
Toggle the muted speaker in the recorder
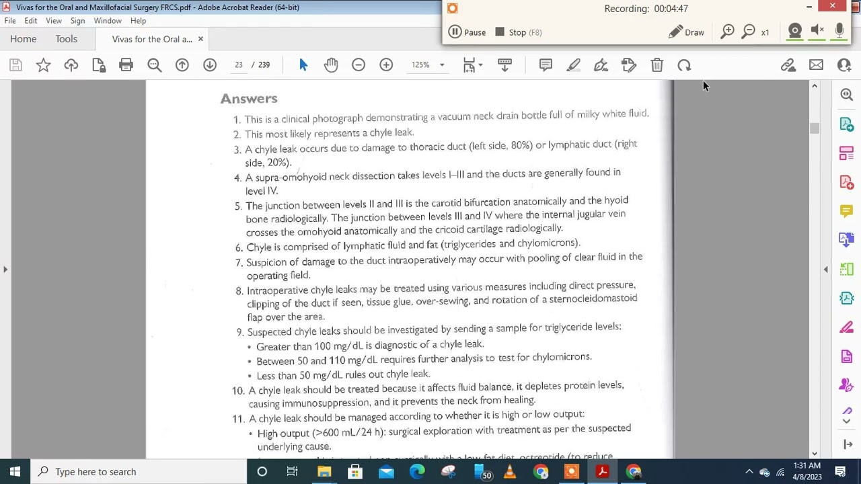(817, 31)
